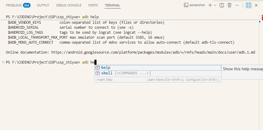Viewport: 263px width, 130px height.
Task: Split the terminal pane
Action: 222,5
